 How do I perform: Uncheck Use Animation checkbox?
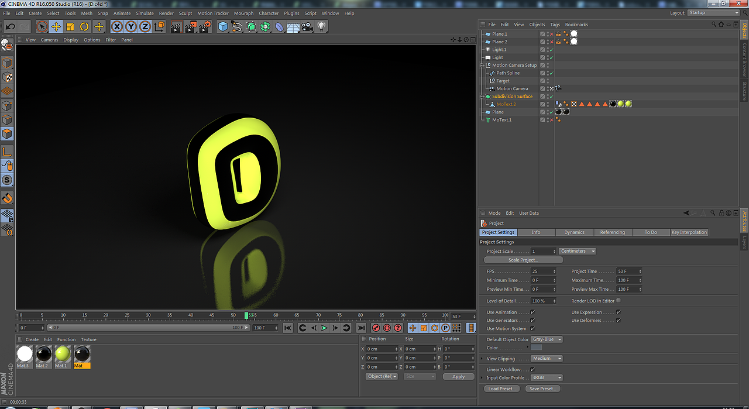click(532, 312)
